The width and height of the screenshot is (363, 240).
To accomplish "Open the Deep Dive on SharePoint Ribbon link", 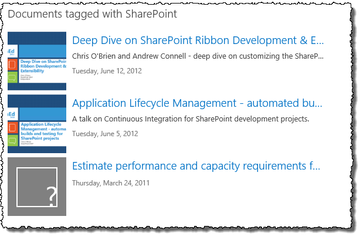I will tap(198, 40).
